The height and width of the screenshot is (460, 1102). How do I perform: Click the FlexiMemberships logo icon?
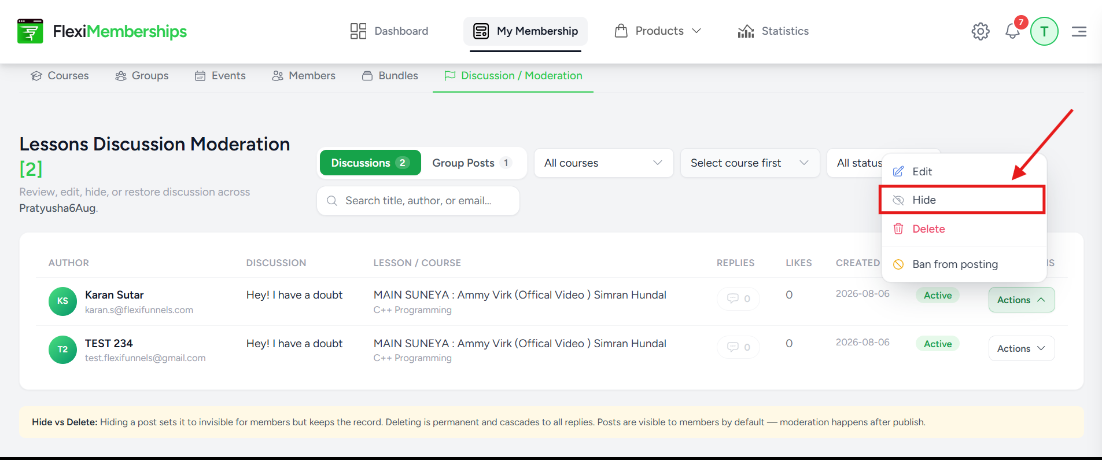click(30, 31)
